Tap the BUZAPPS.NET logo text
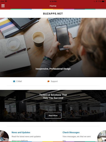Screen dimensions: 106x142 point(53,14)
